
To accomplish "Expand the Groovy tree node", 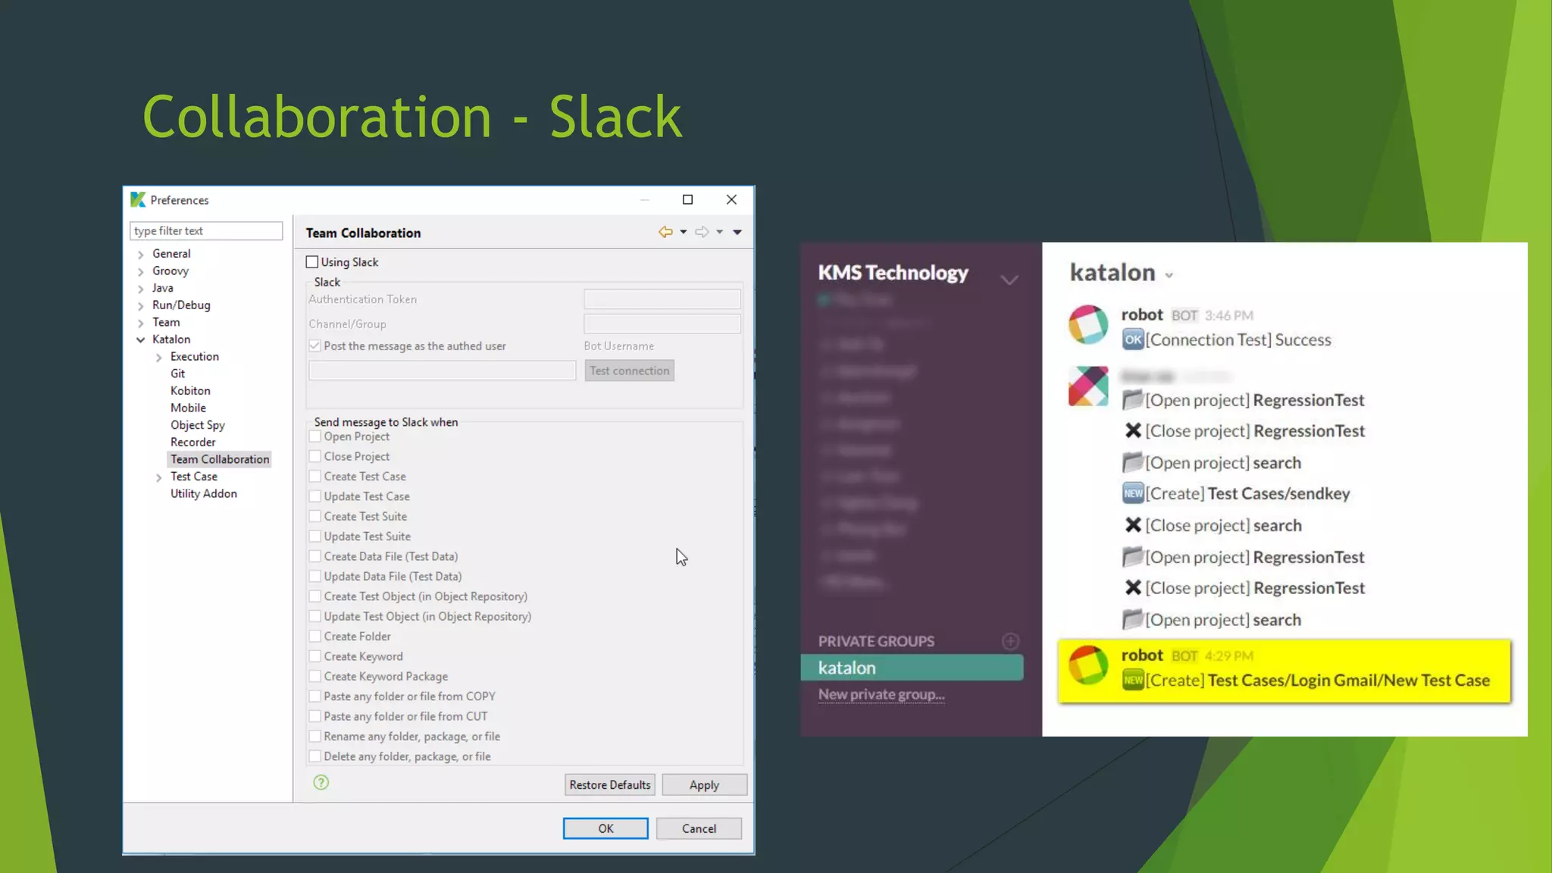I will (141, 271).
